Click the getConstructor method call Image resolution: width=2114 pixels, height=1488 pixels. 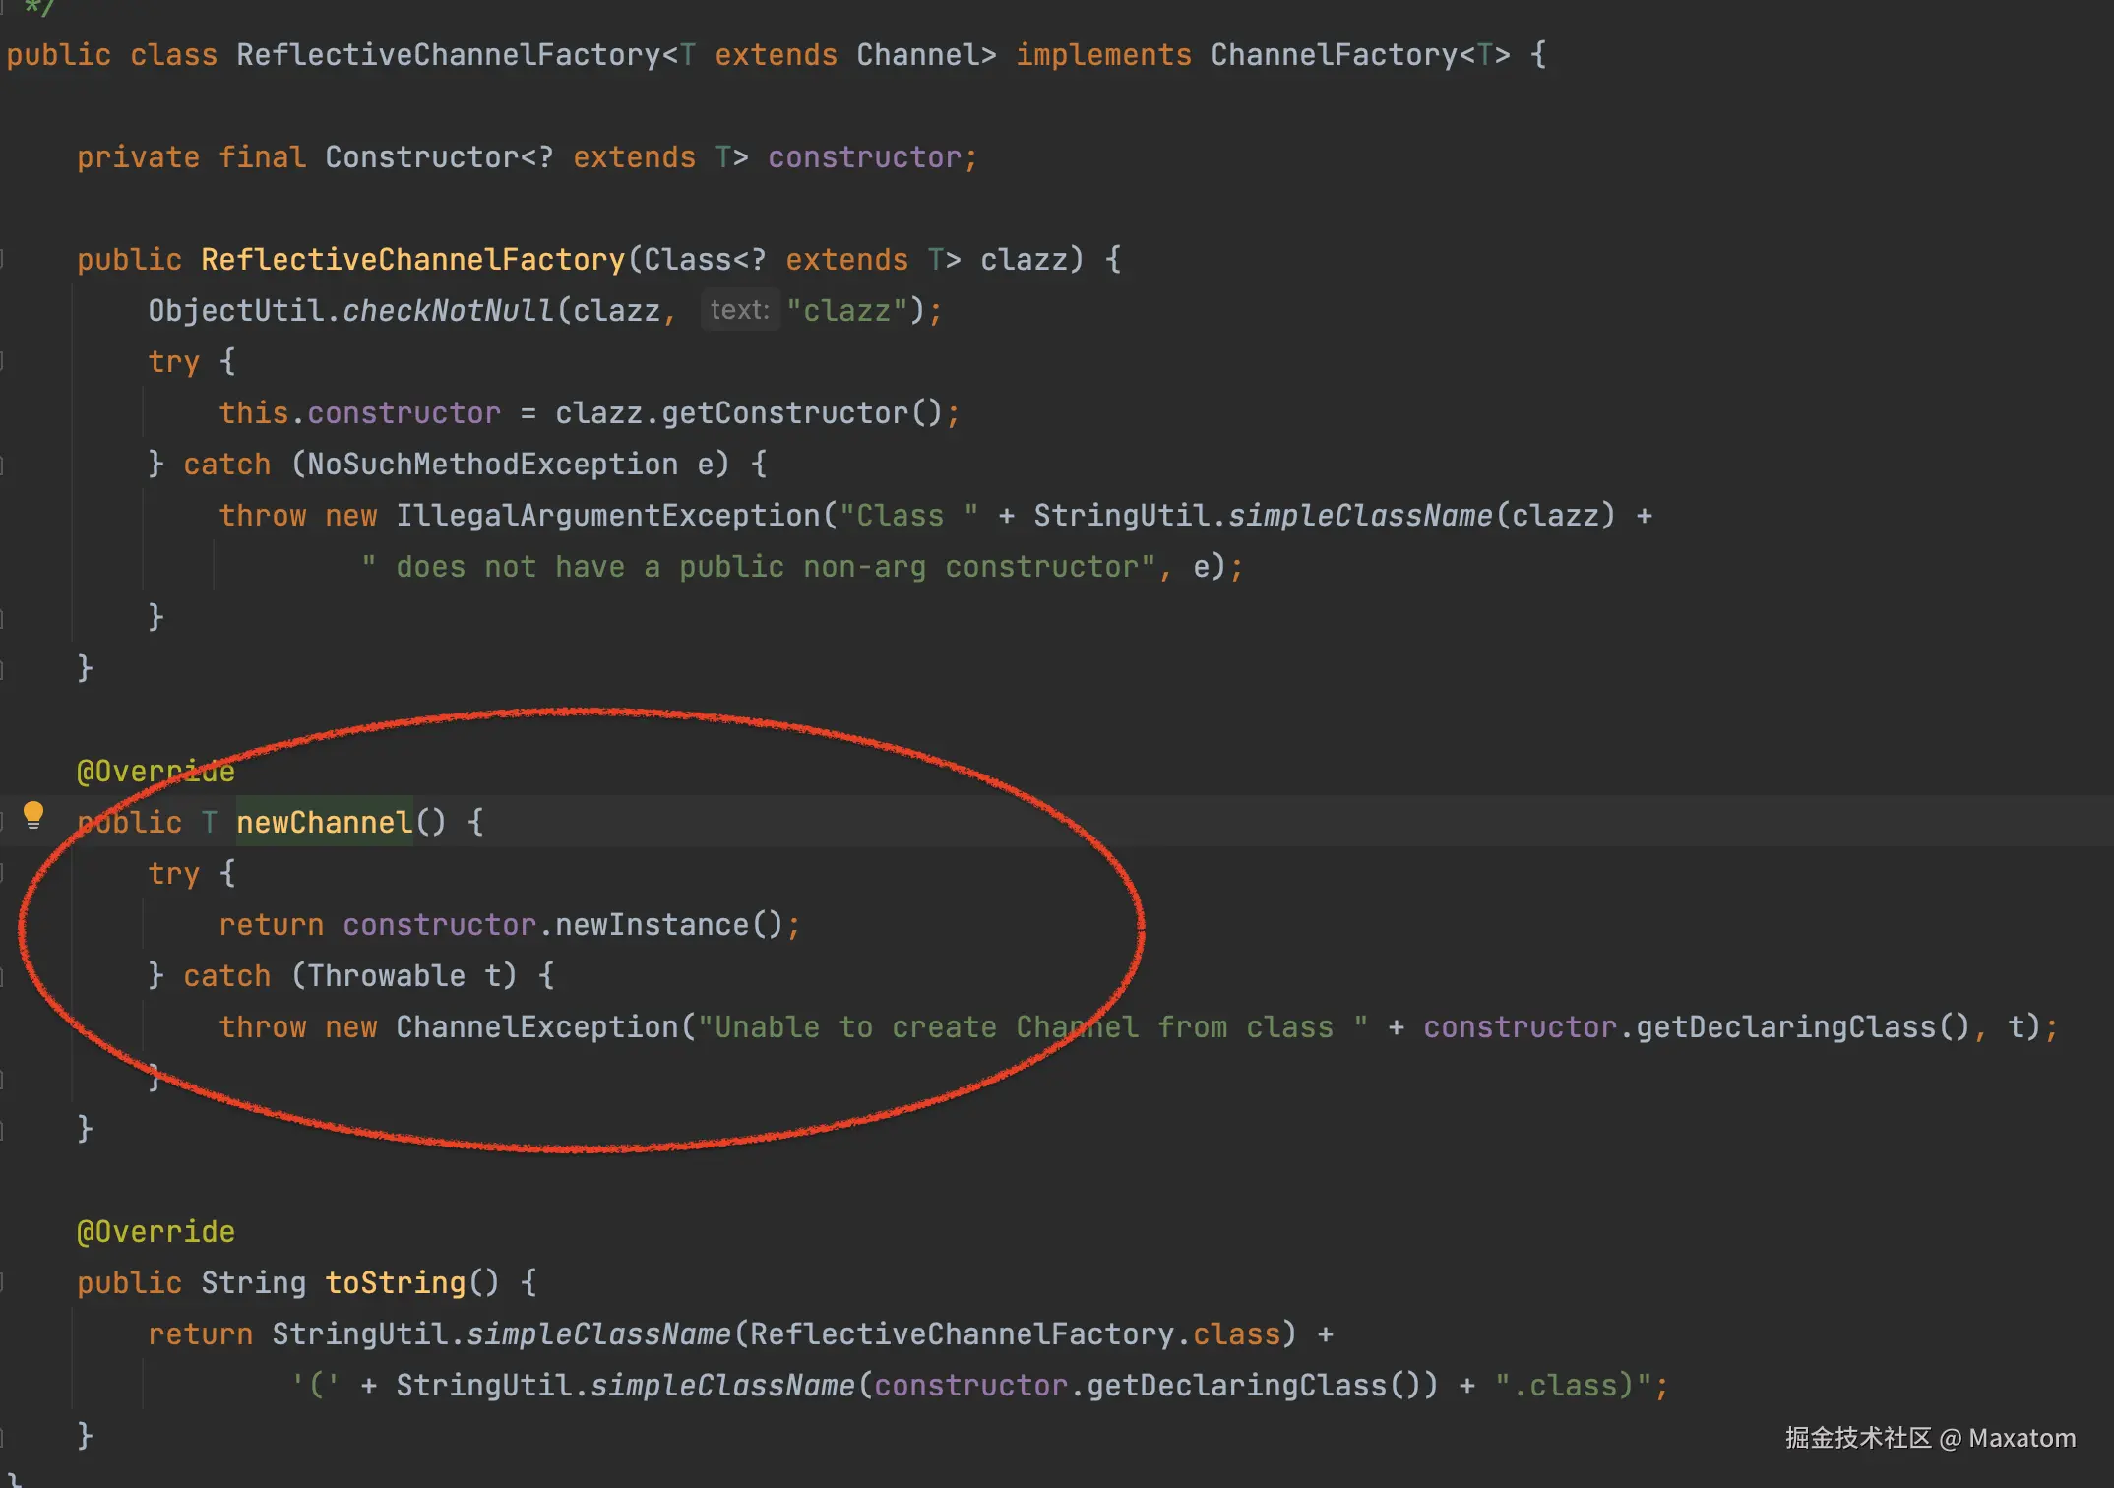pos(783,413)
